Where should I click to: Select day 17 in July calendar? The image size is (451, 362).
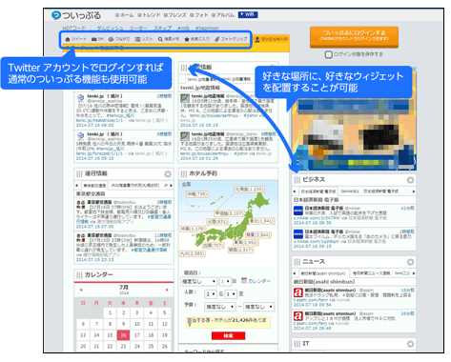pyautogui.click(x=137, y=335)
